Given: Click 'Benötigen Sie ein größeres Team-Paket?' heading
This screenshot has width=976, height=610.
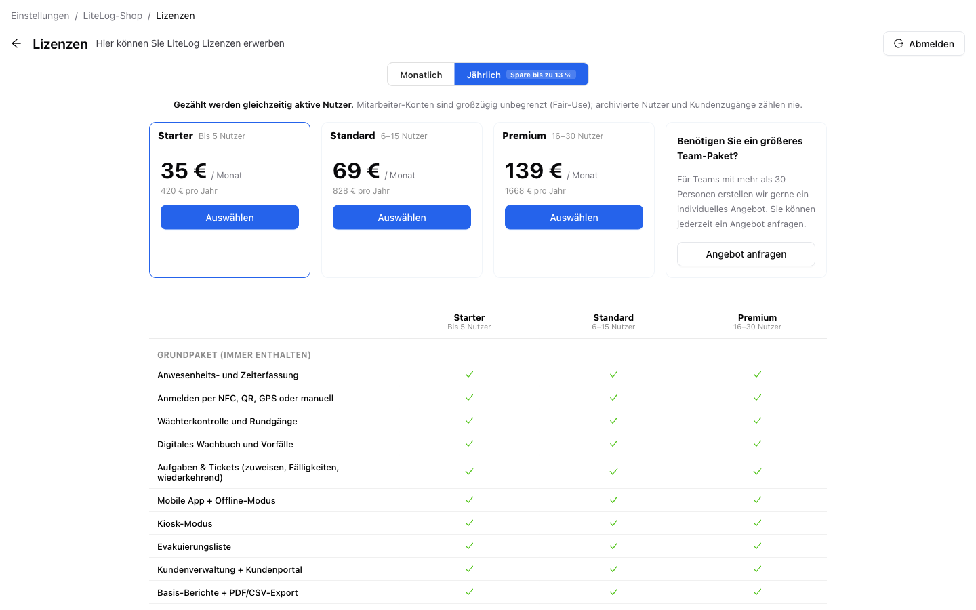Looking at the screenshot, I should coord(740,148).
